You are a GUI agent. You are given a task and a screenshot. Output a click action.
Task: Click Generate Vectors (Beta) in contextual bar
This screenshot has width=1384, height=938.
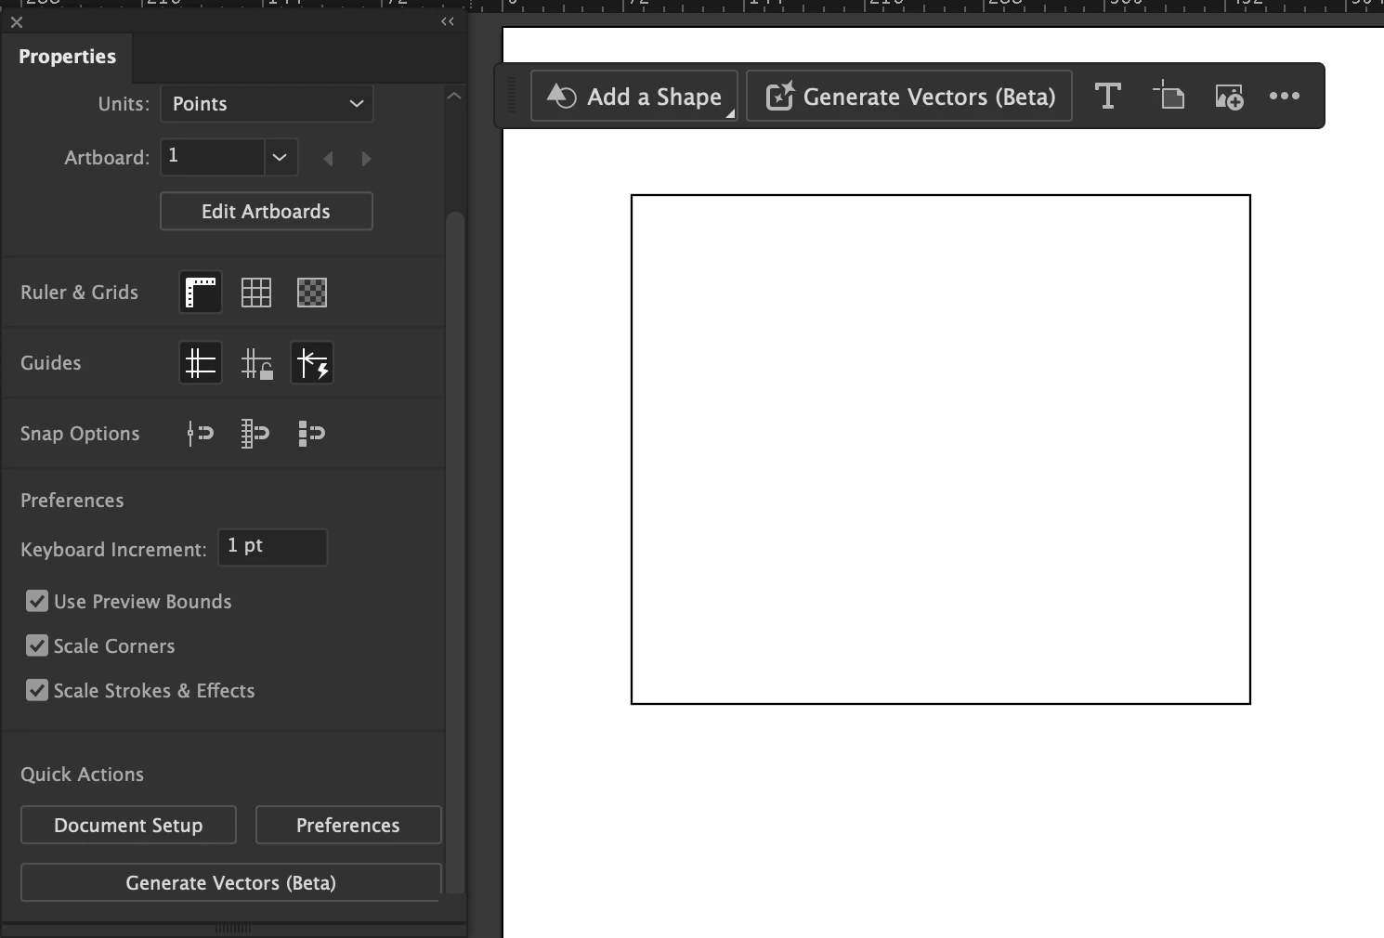pos(909,96)
